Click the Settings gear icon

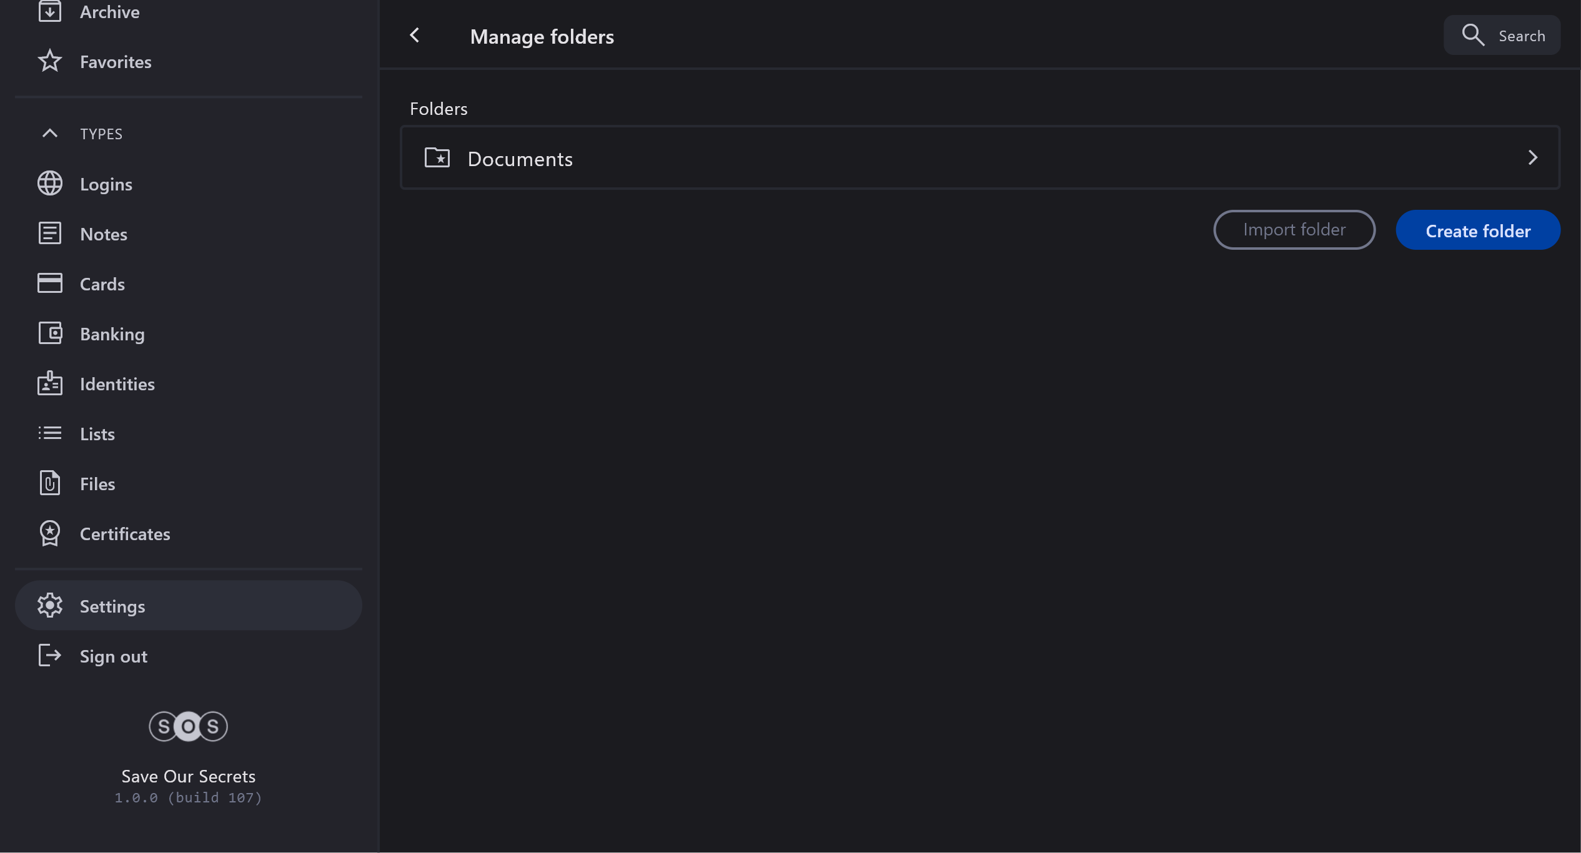(x=50, y=606)
